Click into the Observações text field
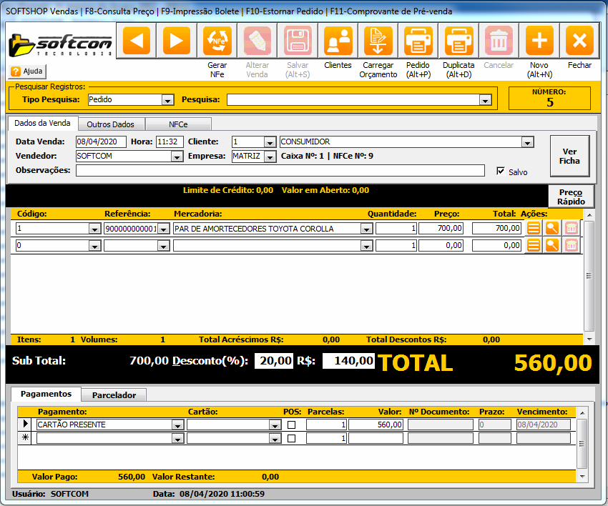 [x=280, y=171]
